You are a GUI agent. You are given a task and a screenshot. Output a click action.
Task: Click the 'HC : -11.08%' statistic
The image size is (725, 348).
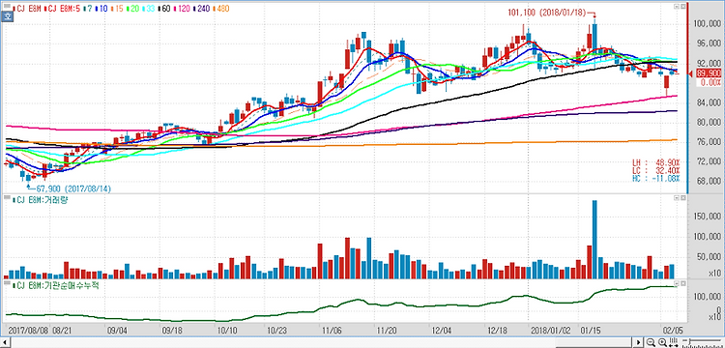[x=656, y=179]
